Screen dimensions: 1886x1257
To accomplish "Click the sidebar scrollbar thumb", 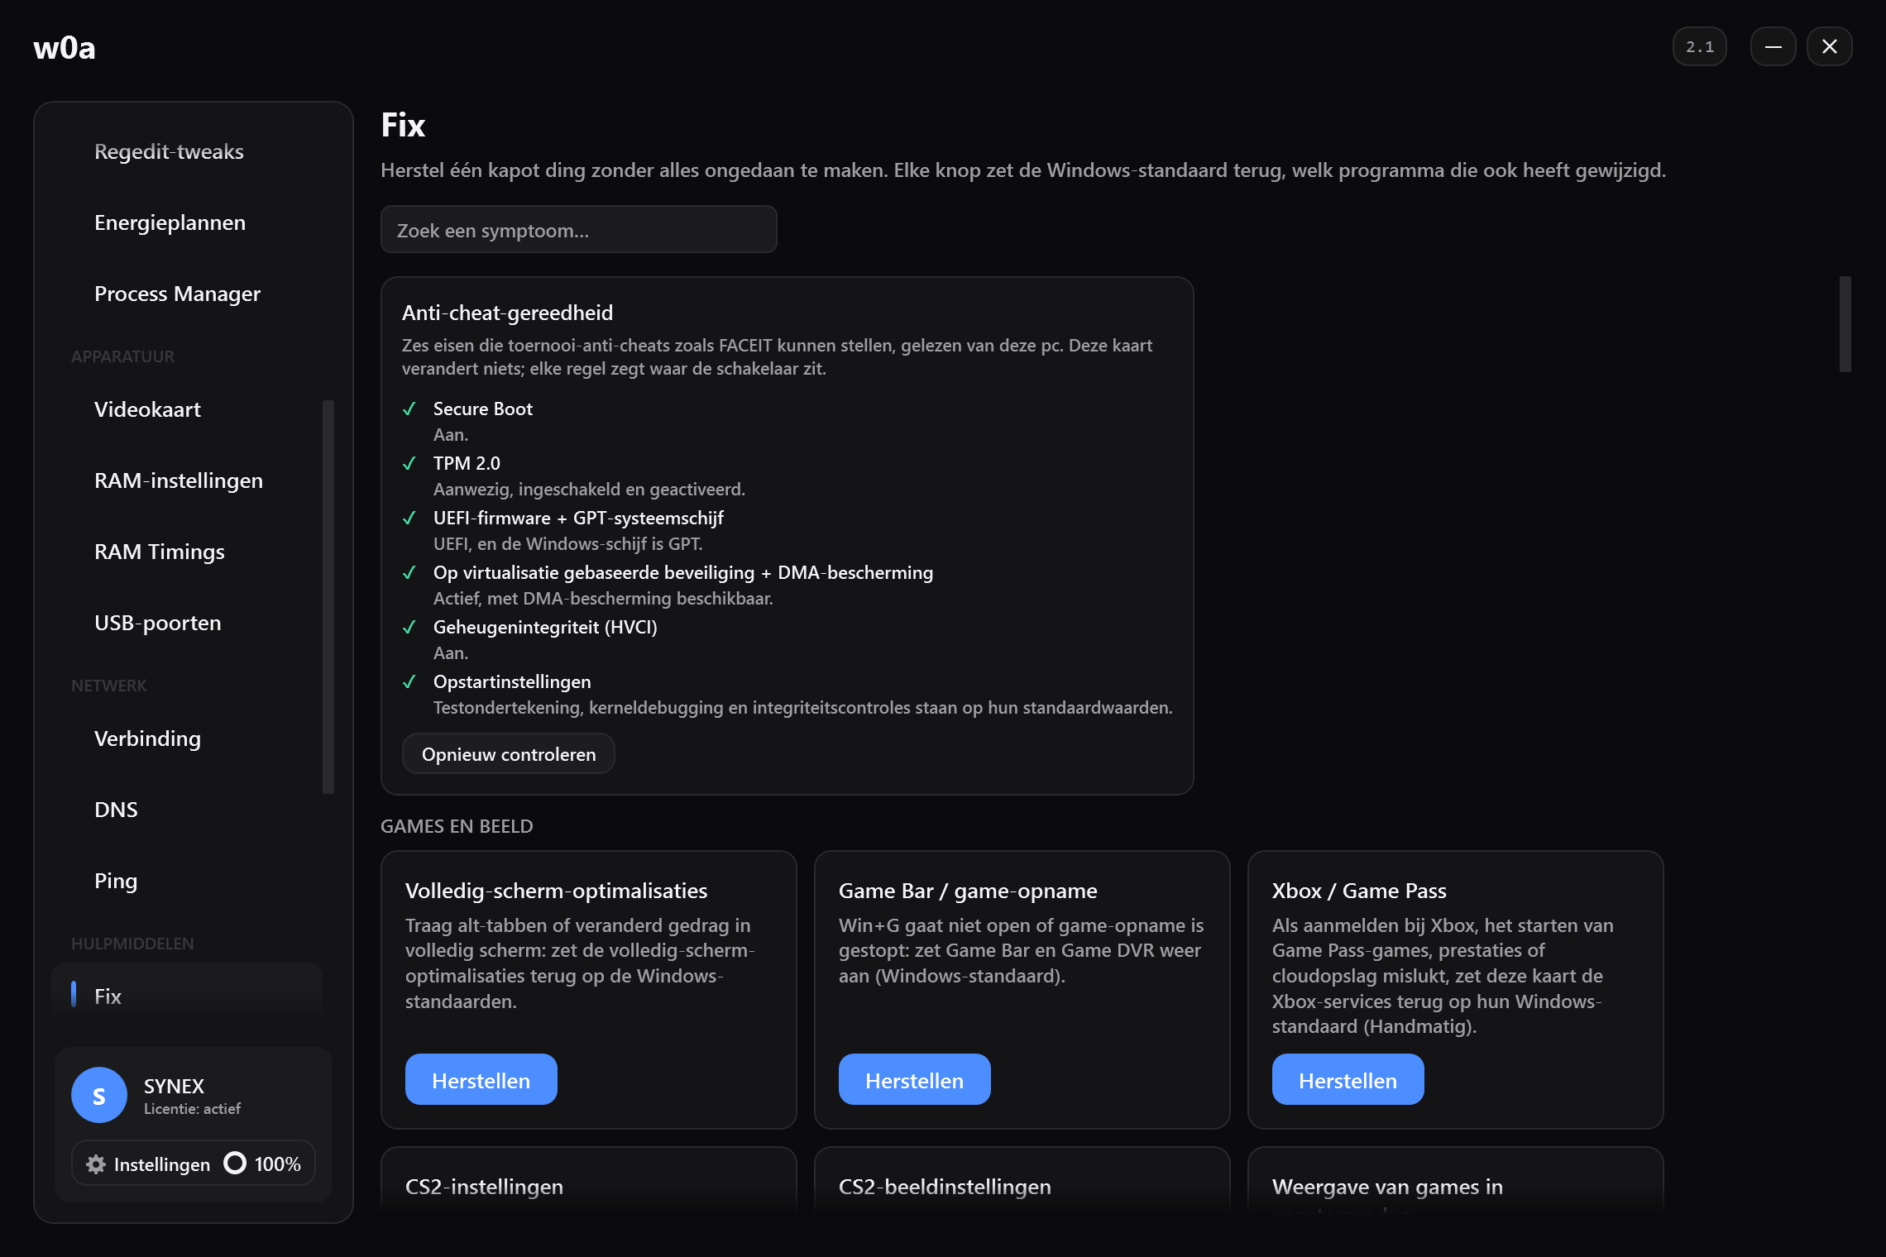I will click(328, 597).
